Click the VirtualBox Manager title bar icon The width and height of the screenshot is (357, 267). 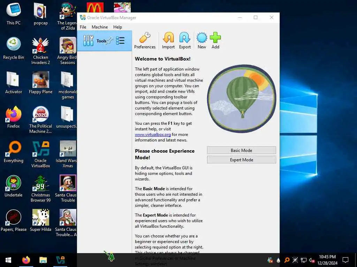click(83, 17)
